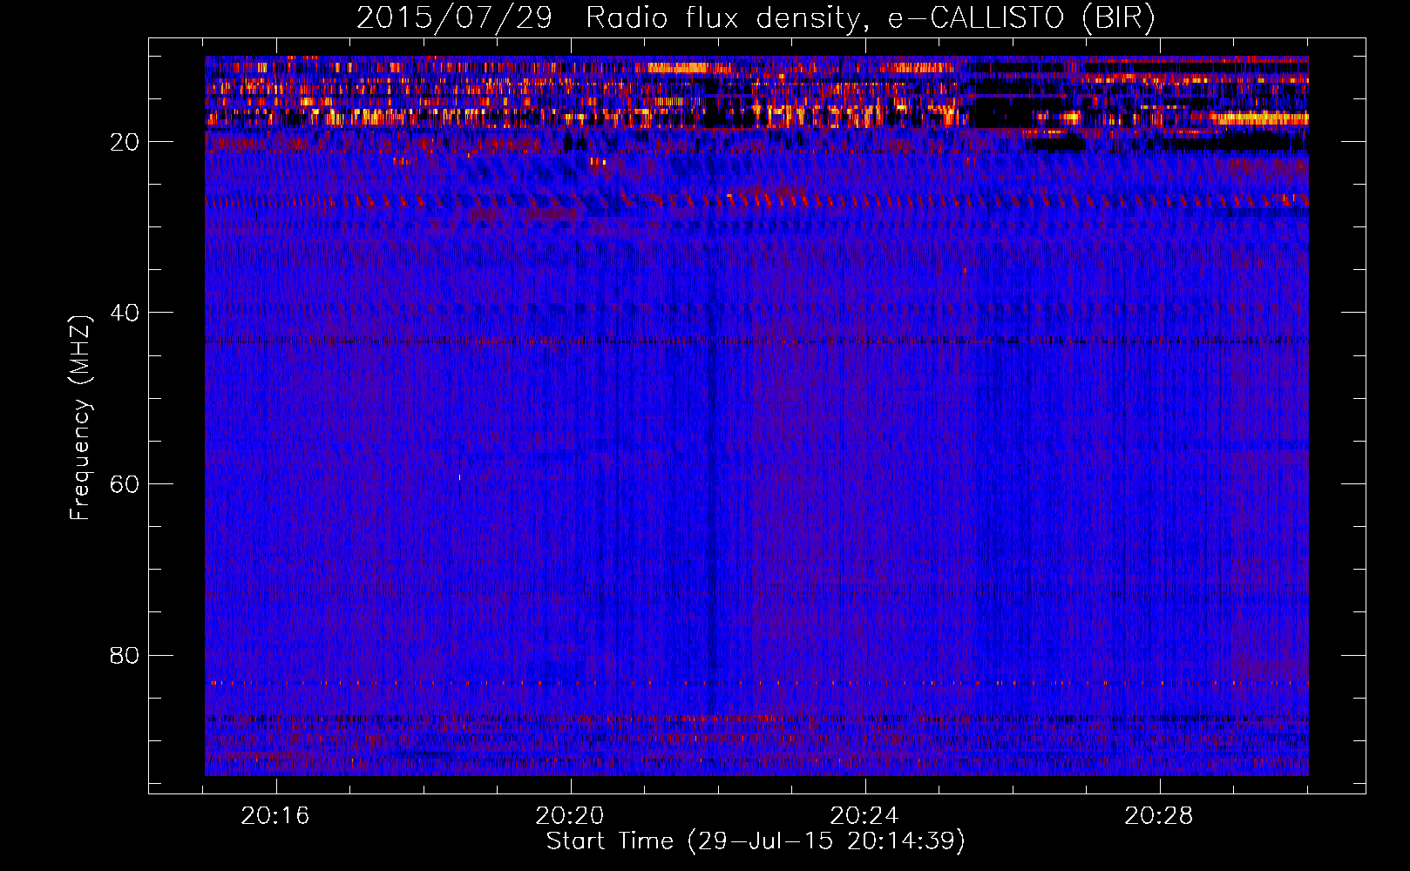Click the 80 MHz frequency tick label
1410x871 pixels.
[125, 655]
